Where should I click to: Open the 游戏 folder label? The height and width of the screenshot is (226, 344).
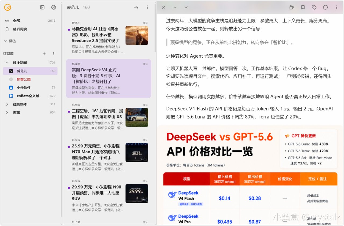tap(16, 113)
